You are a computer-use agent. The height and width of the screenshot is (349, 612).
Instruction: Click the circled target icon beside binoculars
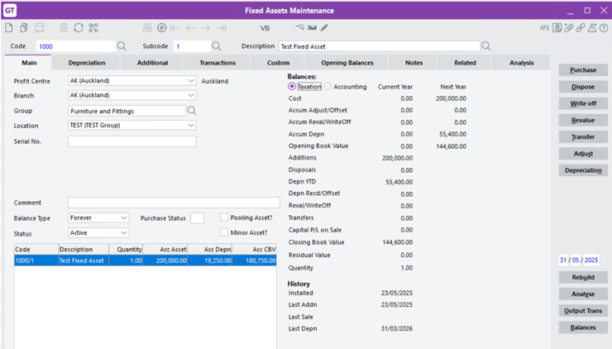(161, 28)
